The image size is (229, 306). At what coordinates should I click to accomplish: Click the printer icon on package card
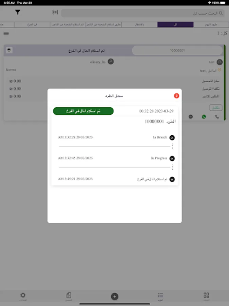[9, 50]
